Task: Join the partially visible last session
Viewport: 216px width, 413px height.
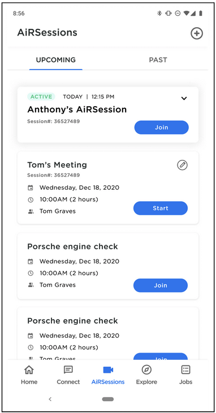Action: [161, 357]
